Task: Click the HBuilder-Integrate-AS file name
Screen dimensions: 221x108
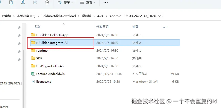Action: (x=52, y=43)
